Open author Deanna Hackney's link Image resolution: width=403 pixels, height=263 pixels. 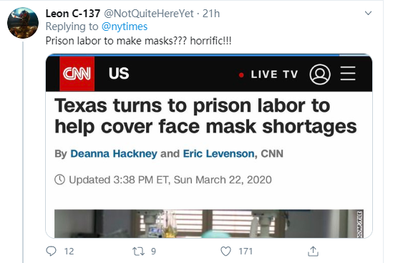114,153
